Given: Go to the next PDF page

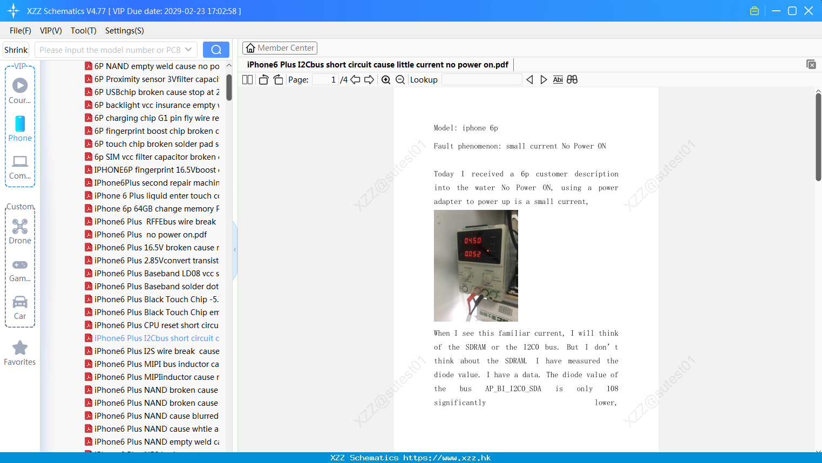Looking at the screenshot, I should point(369,79).
